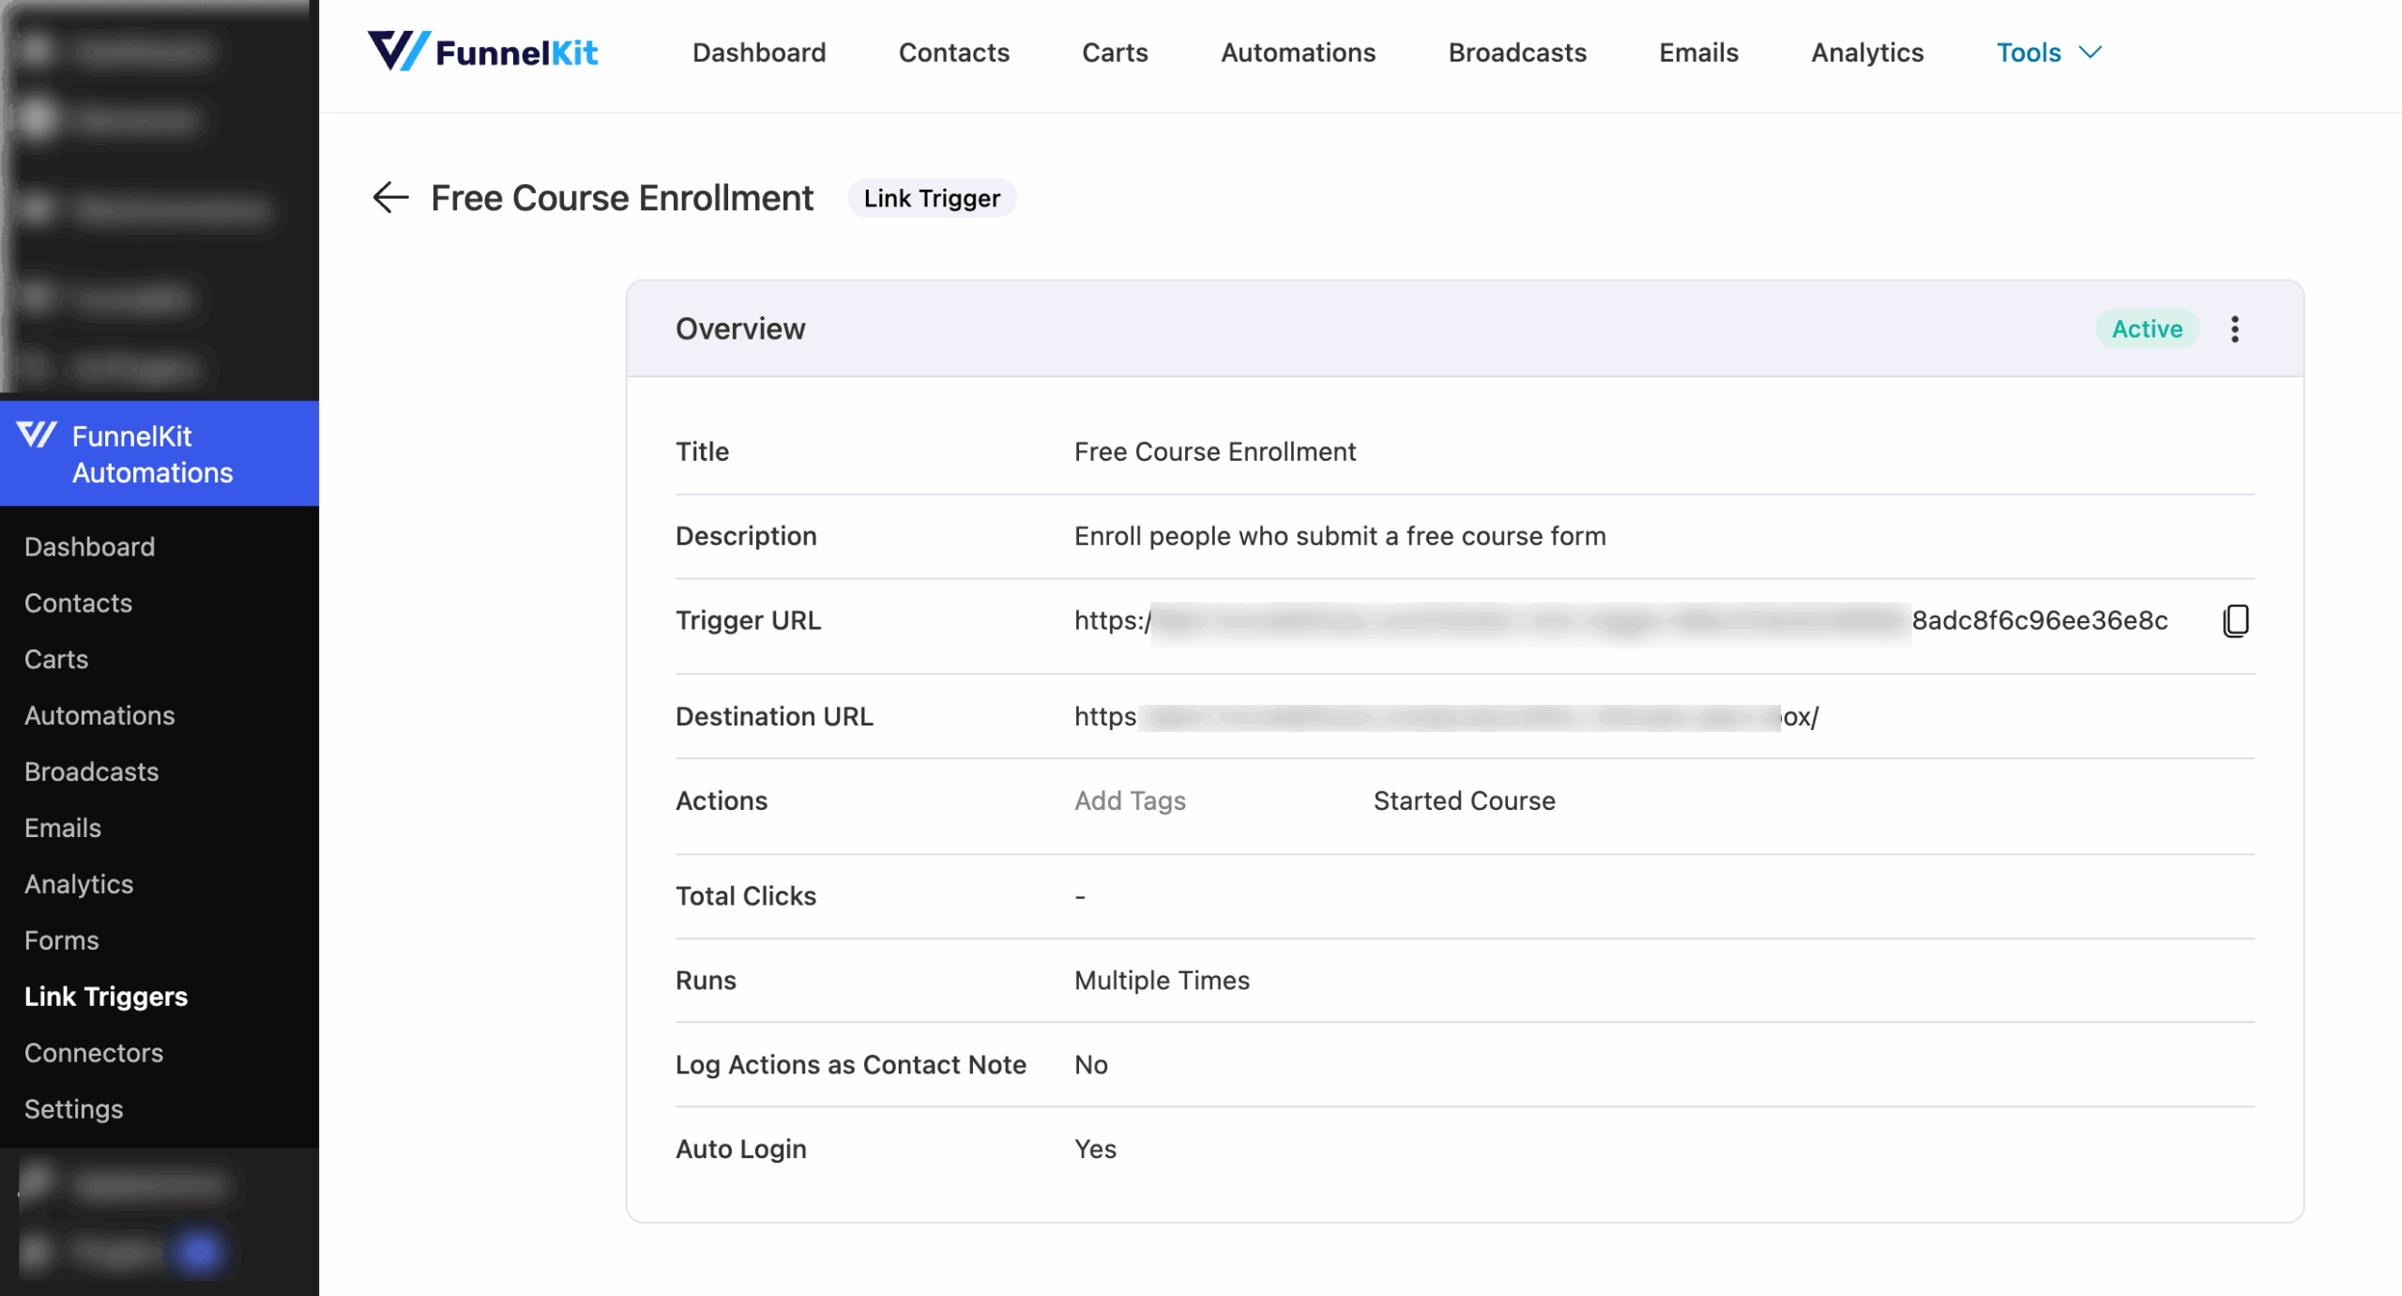Switch to the Broadcasts top menu item
The width and height of the screenshot is (2402, 1296).
tap(1516, 53)
